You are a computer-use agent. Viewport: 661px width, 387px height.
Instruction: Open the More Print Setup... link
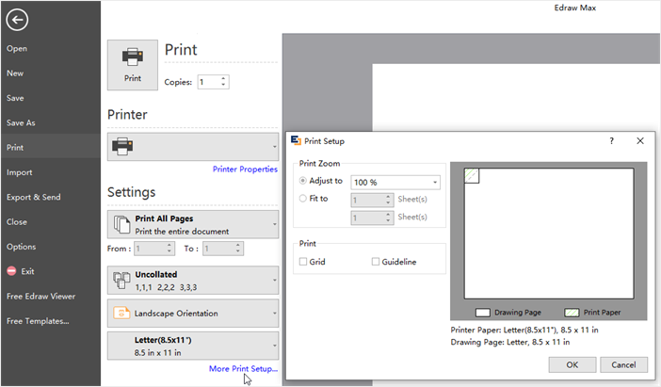tap(243, 368)
